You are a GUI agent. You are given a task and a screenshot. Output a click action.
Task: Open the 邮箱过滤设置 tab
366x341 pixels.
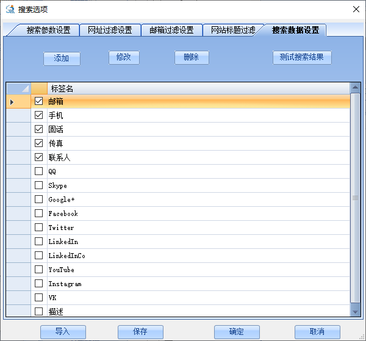click(x=171, y=30)
